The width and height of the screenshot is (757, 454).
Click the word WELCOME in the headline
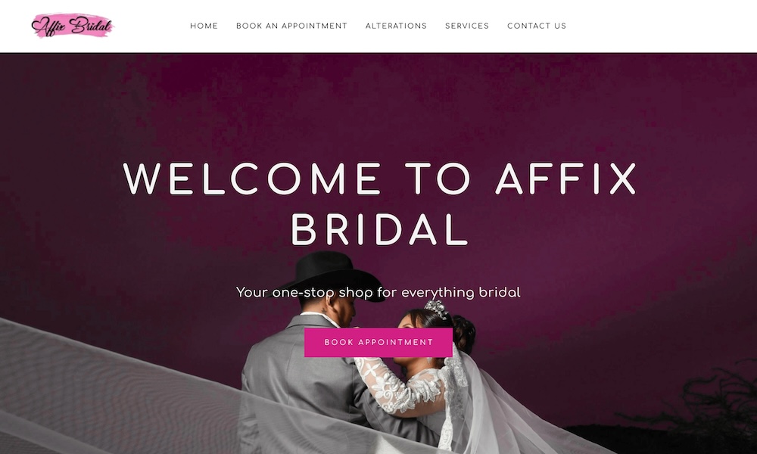coord(251,179)
